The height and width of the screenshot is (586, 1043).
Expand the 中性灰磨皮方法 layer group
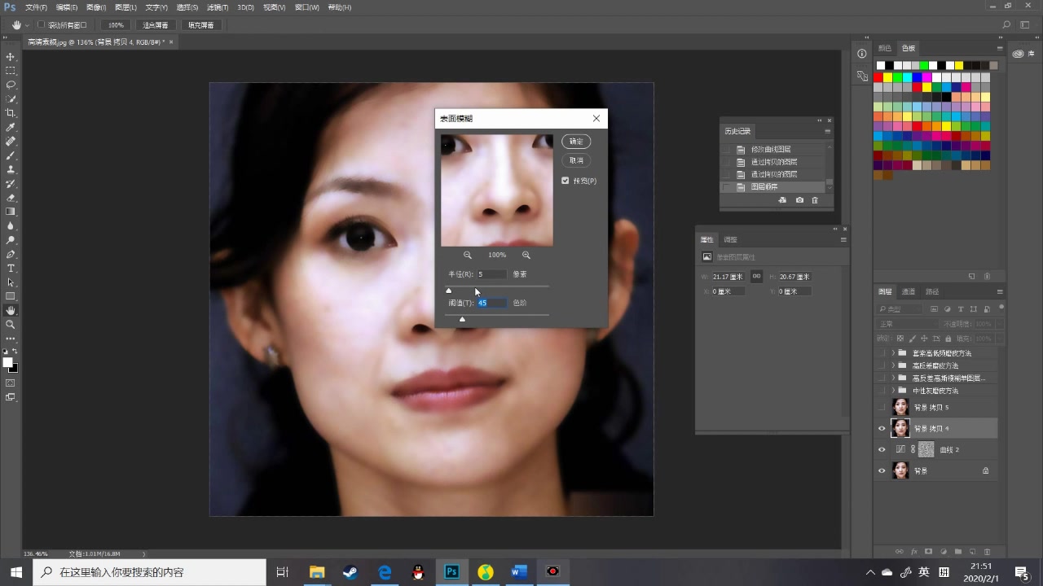(893, 391)
